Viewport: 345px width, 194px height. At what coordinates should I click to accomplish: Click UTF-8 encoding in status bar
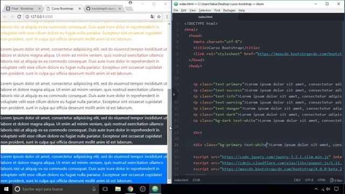(x=309, y=180)
